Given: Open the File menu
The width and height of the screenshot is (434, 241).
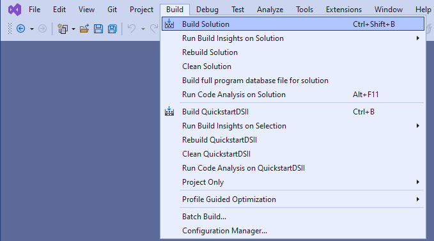Looking at the screenshot, I should click(x=35, y=10).
